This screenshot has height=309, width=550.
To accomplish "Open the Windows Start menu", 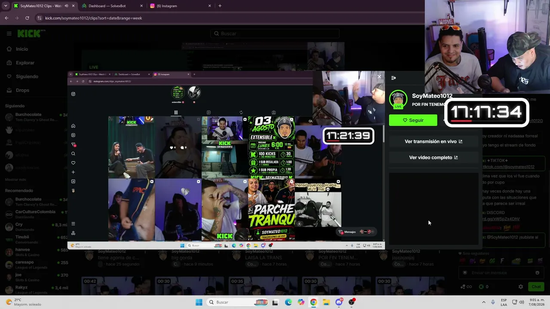I will click(199, 302).
